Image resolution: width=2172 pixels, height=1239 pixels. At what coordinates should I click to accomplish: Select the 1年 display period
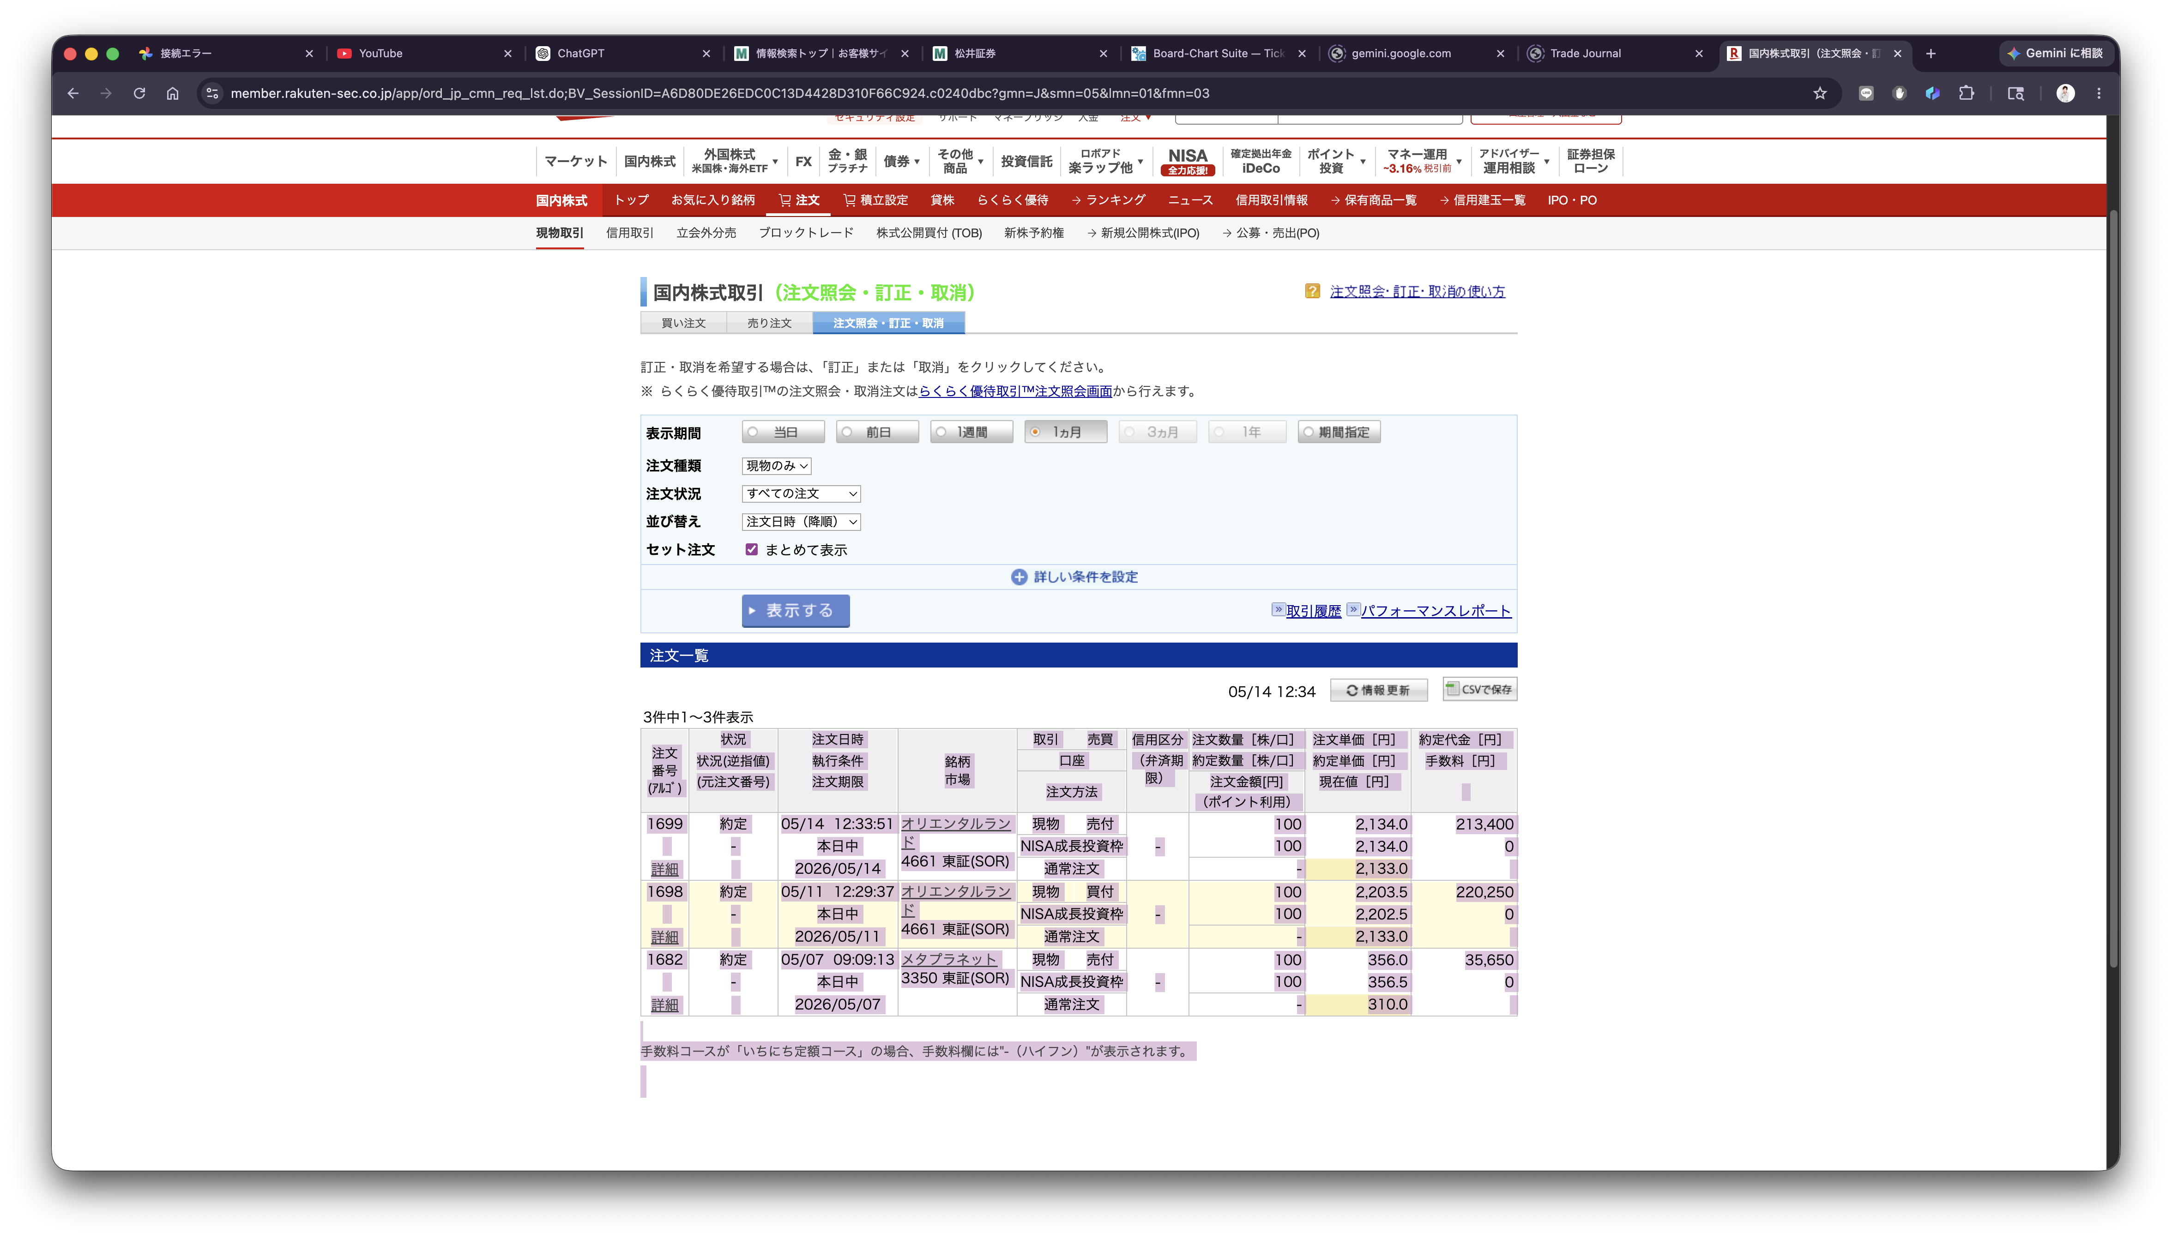click(x=1247, y=432)
